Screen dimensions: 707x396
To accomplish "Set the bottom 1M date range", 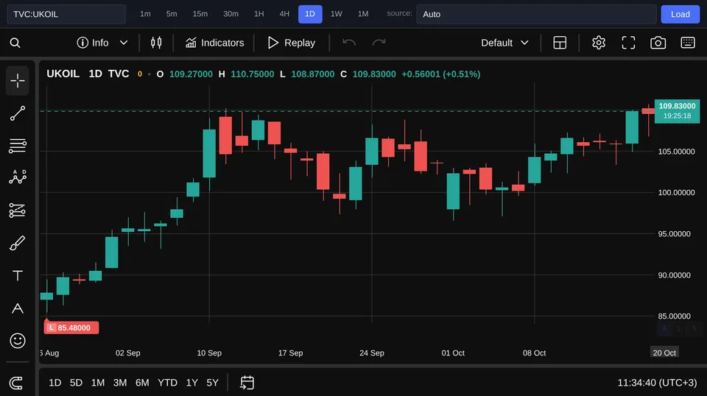I will click(x=98, y=383).
